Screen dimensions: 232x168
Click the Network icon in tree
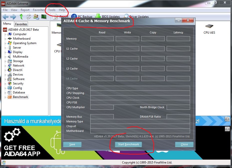tap(10, 66)
